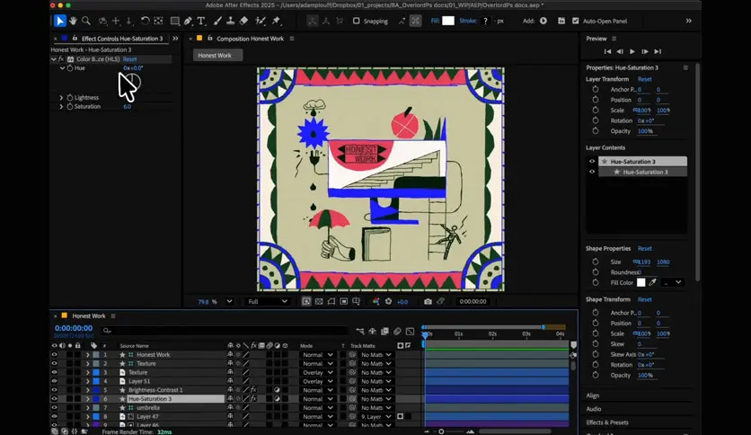Select the Zoom tool in toolbar
The height and width of the screenshot is (435, 751).
86,21
